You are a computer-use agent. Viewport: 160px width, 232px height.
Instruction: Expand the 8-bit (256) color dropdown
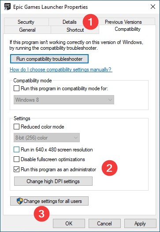[x=47, y=138]
